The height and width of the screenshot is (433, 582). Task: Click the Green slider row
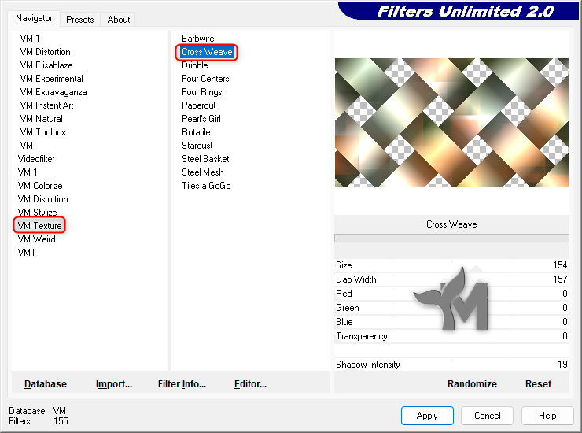451,308
